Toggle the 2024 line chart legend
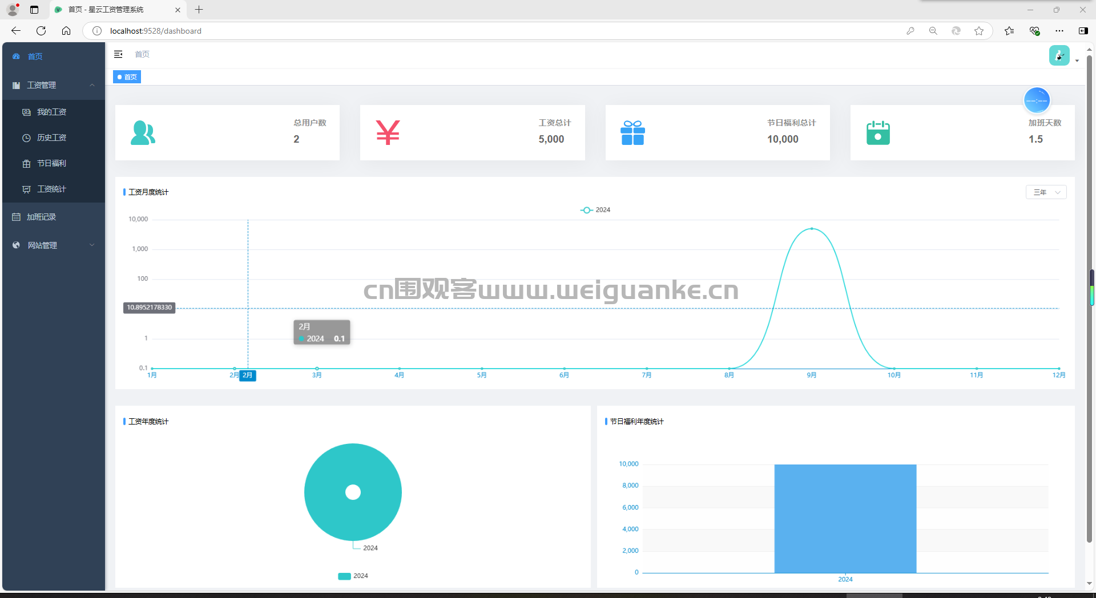The width and height of the screenshot is (1096, 598). point(595,210)
